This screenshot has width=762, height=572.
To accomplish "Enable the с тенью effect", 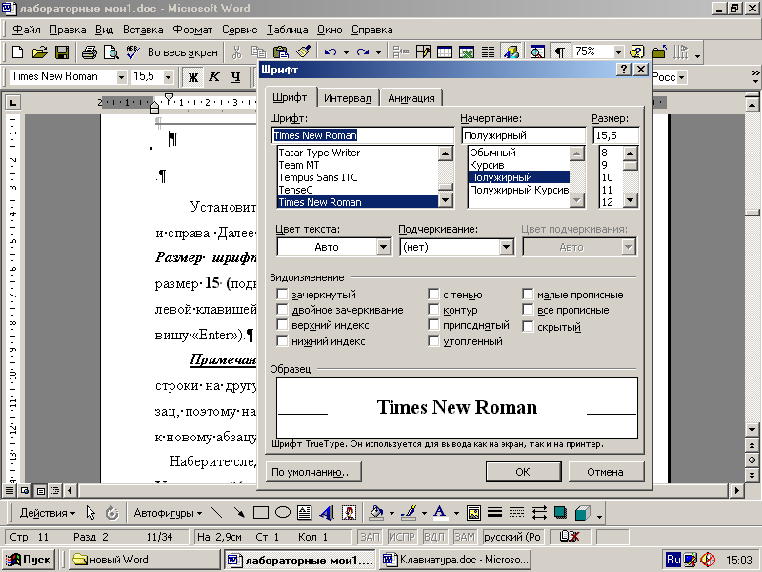I will tap(433, 295).
